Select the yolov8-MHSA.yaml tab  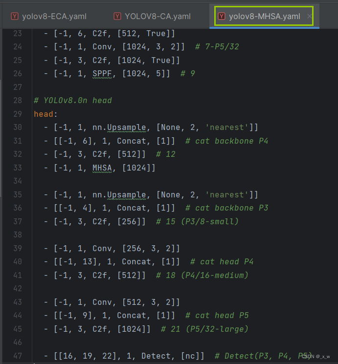click(264, 16)
